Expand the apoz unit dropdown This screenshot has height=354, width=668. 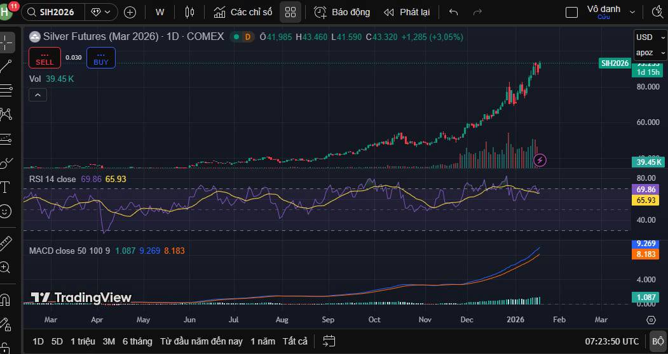coord(650,53)
